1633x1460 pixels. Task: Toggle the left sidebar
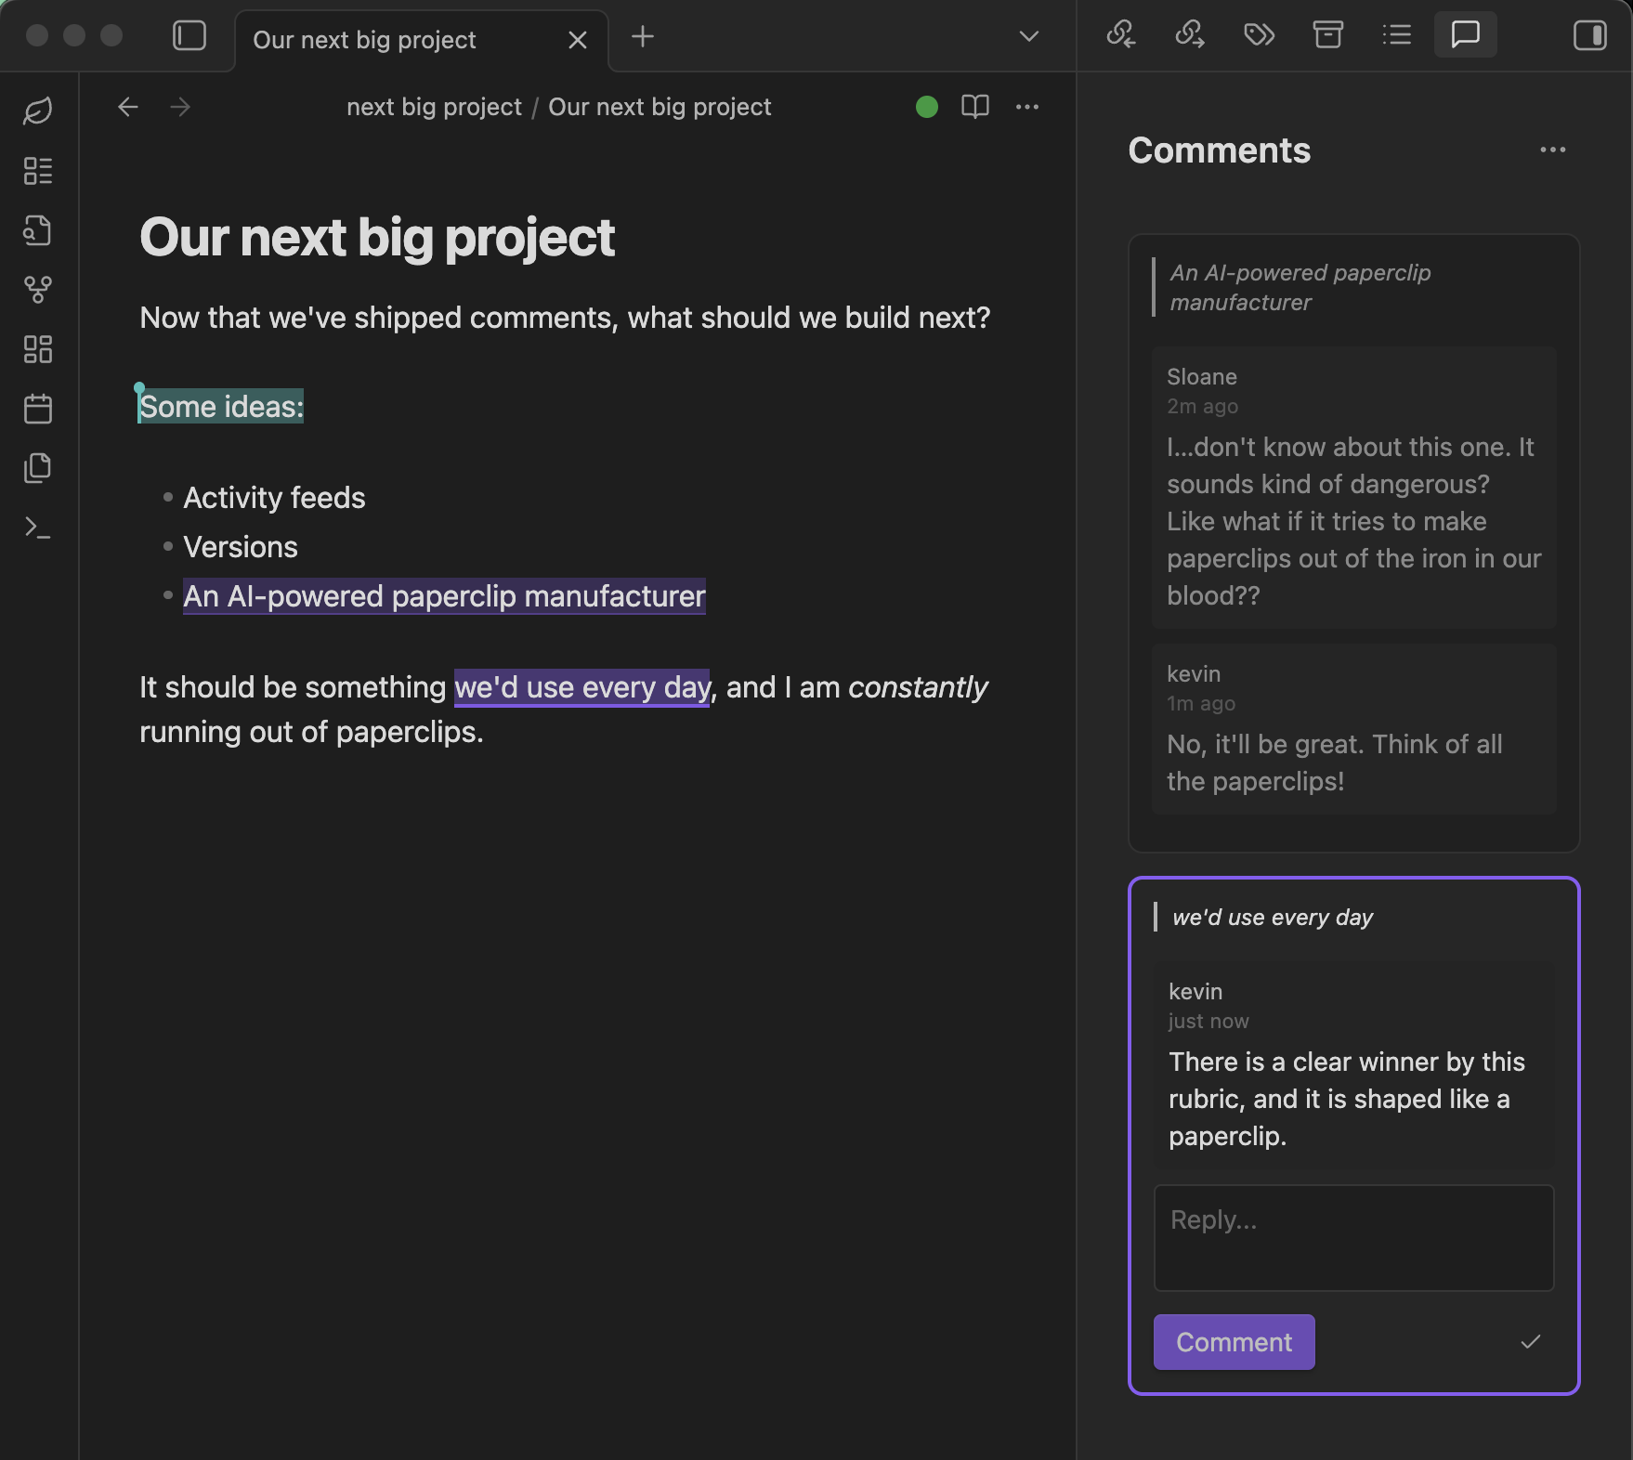(x=189, y=36)
